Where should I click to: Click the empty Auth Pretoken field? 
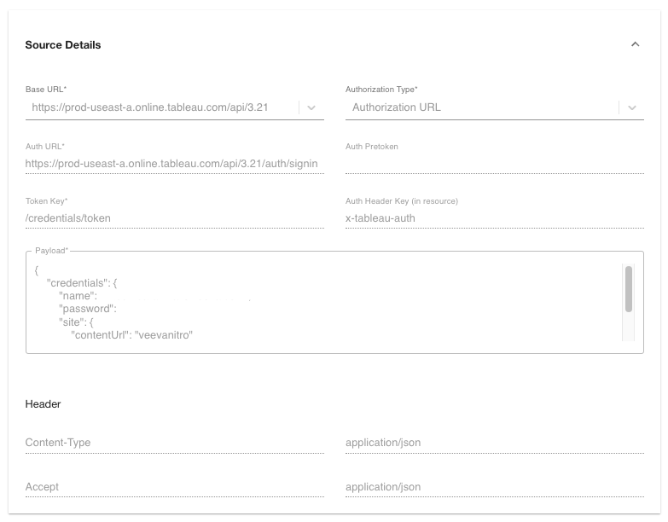(x=494, y=163)
